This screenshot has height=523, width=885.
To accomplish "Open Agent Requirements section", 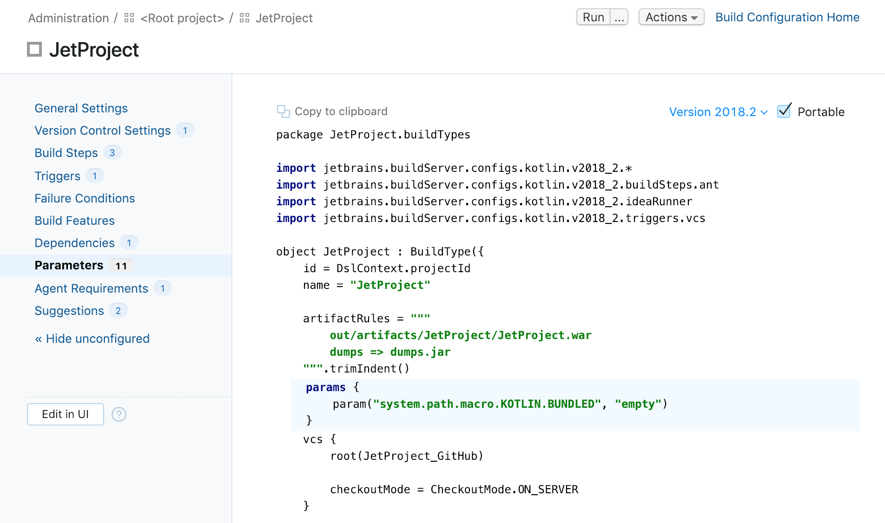I will tap(92, 288).
